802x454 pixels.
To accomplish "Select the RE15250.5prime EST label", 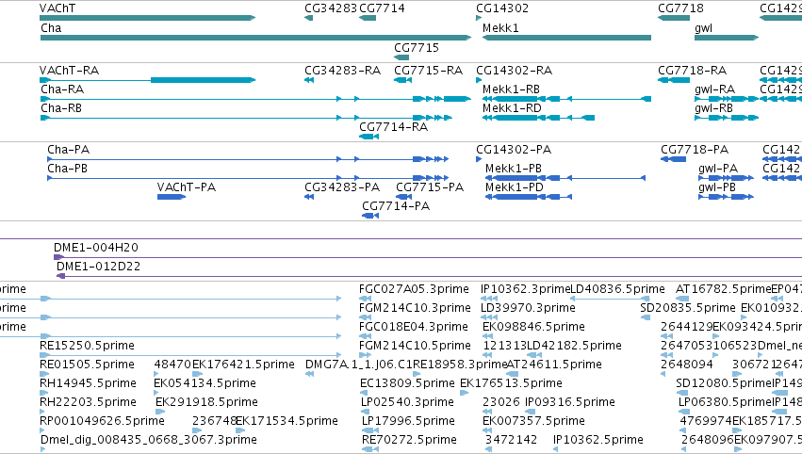I will 87,346.
